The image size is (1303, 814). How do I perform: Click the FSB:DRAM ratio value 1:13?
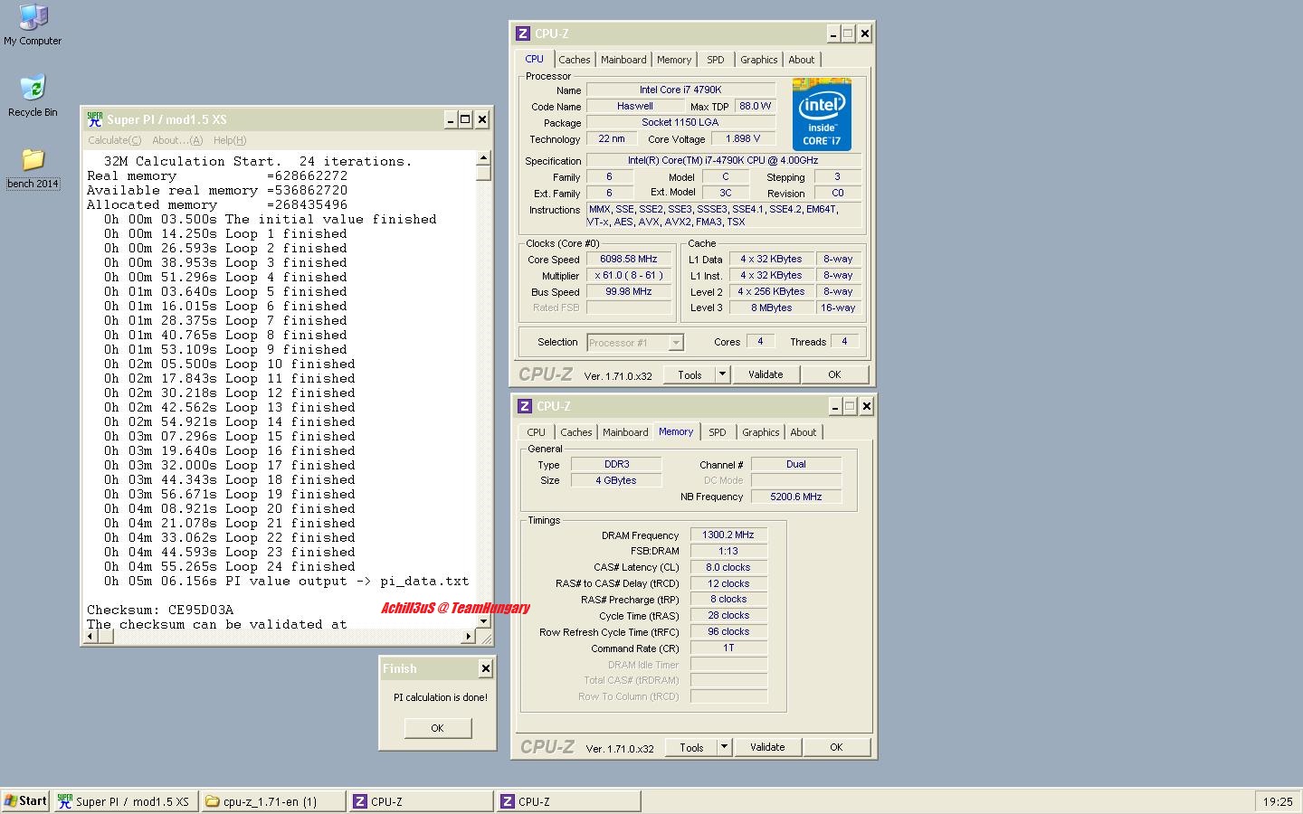[x=728, y=552]
